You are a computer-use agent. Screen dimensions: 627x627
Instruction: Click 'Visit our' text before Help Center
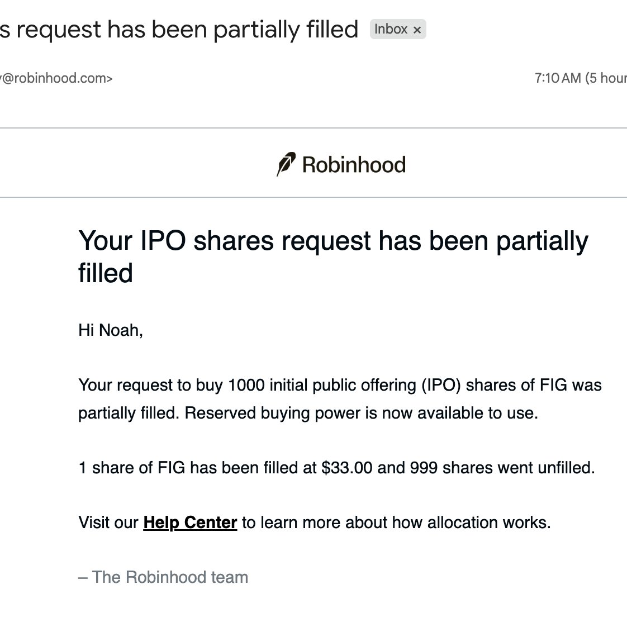[108, 522]
